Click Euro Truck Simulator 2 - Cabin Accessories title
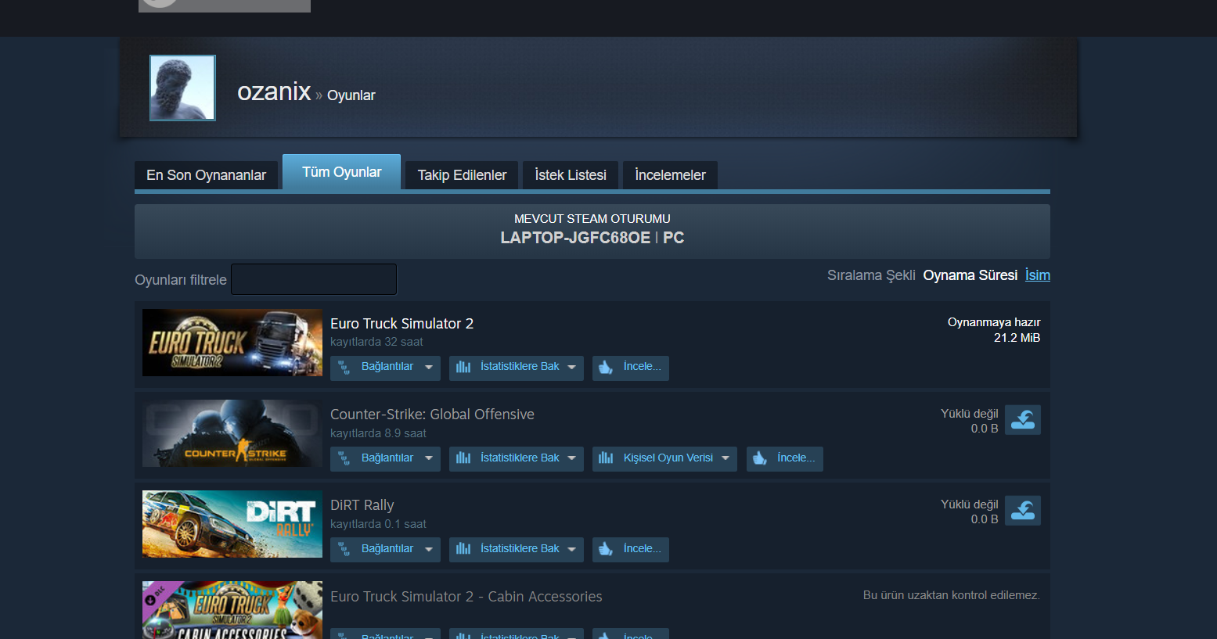 (x=466, y=597)
